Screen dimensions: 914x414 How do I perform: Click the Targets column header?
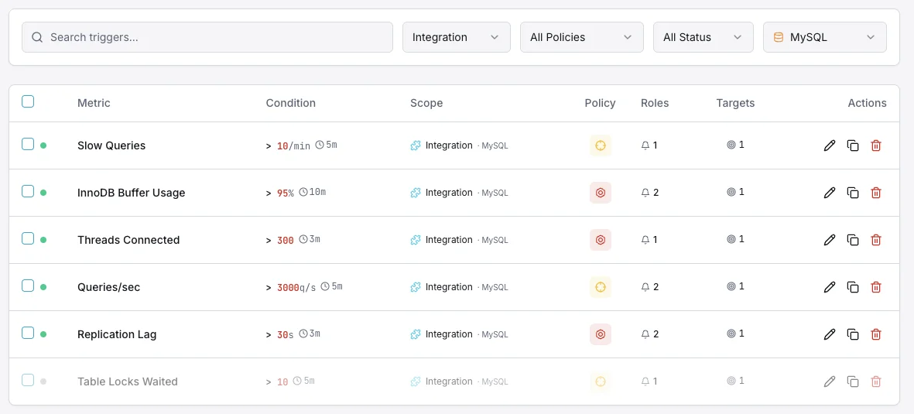[736, 103]
